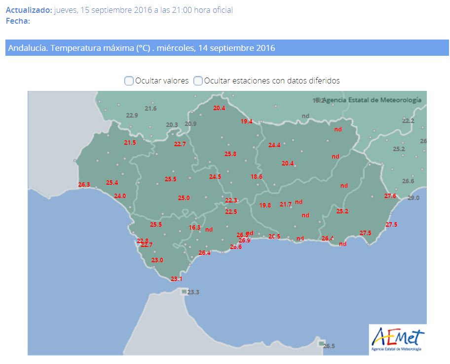Select the 19.4 temperature value
Image resolution: width=450 pixels, height=364 pixels.
pos(247,121)
